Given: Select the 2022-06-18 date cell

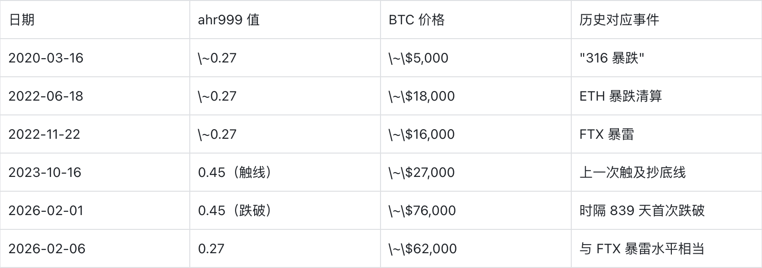Looking at the screenshot, I should [x=46, y=96].
